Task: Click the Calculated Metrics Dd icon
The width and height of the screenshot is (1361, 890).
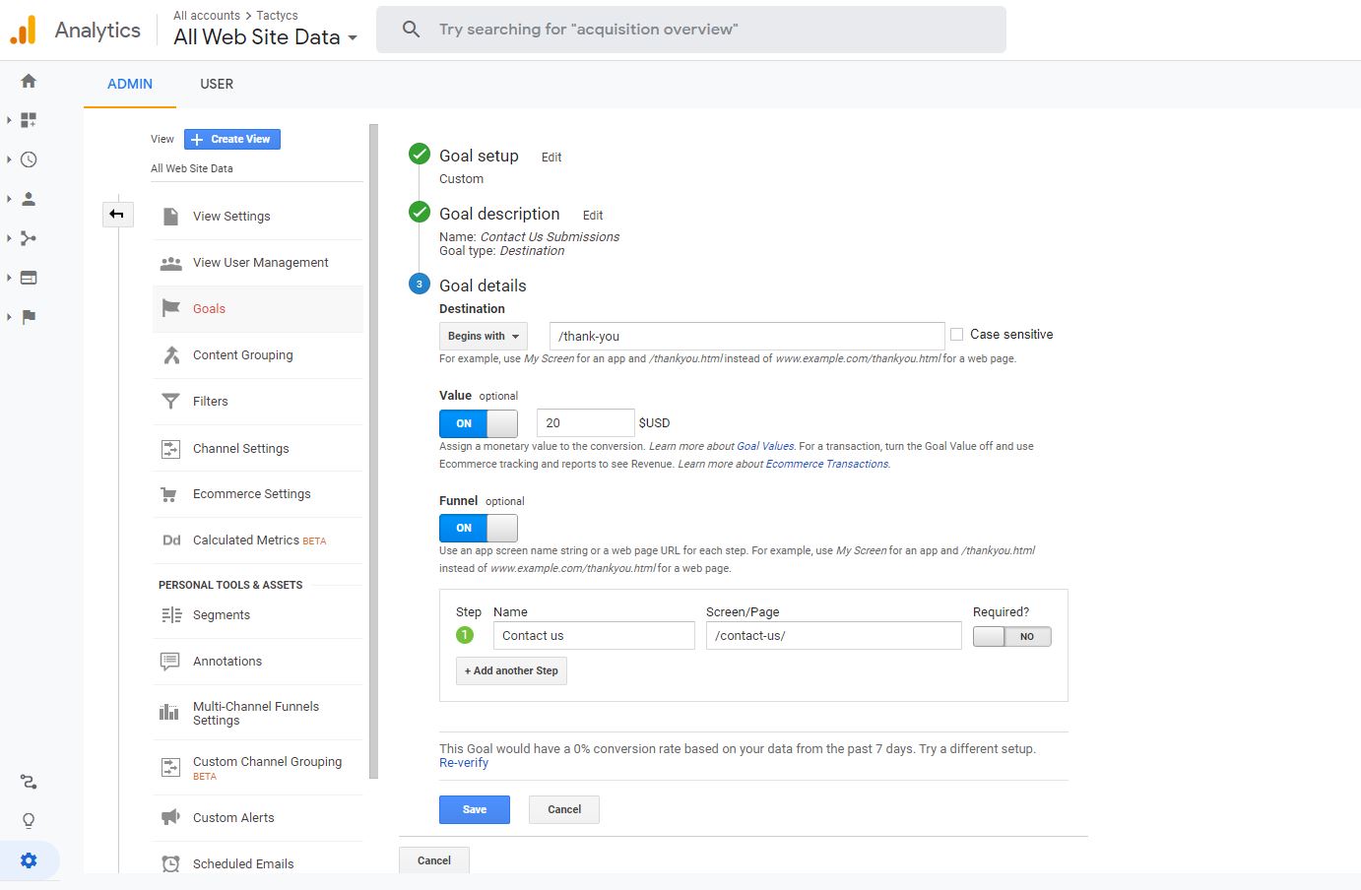Action: point(171,540)
